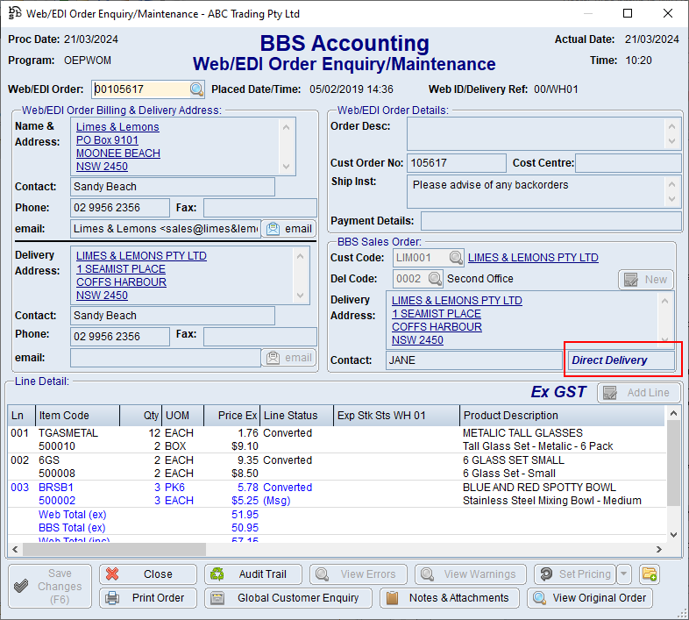Viewport: 689px width, 620px height.
Task: Click the billing email button
Action: [x=288, y=229]
